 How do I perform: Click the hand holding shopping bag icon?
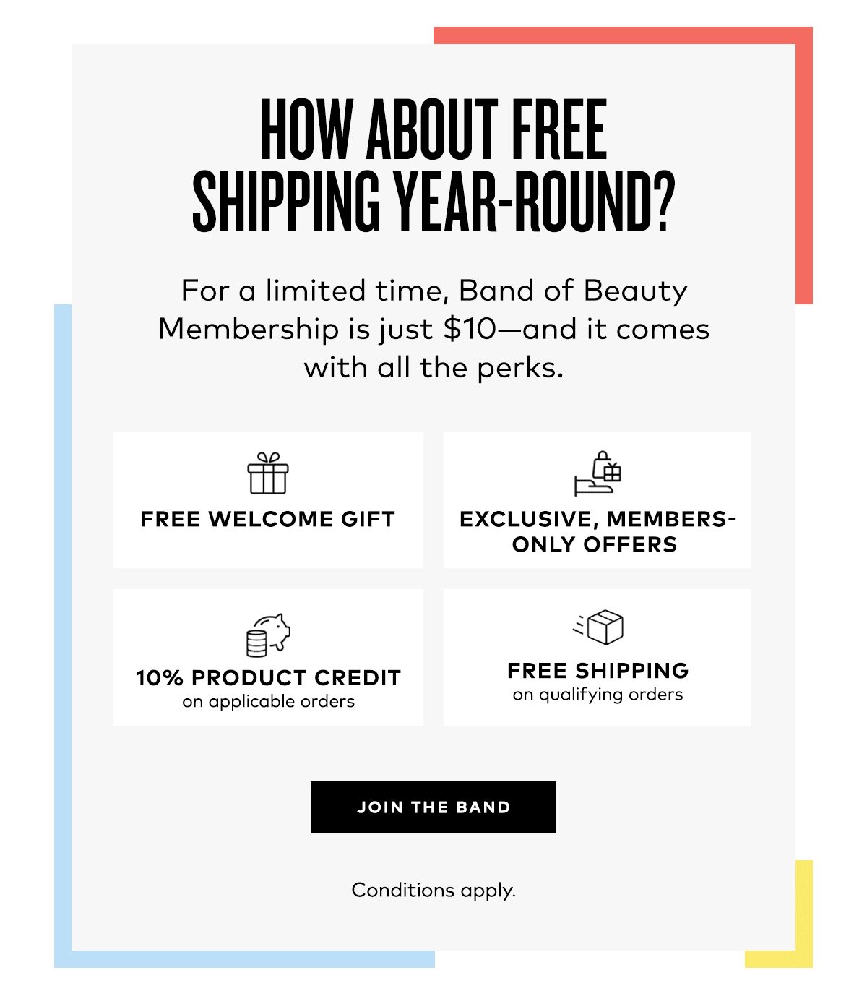coord(598,473)
